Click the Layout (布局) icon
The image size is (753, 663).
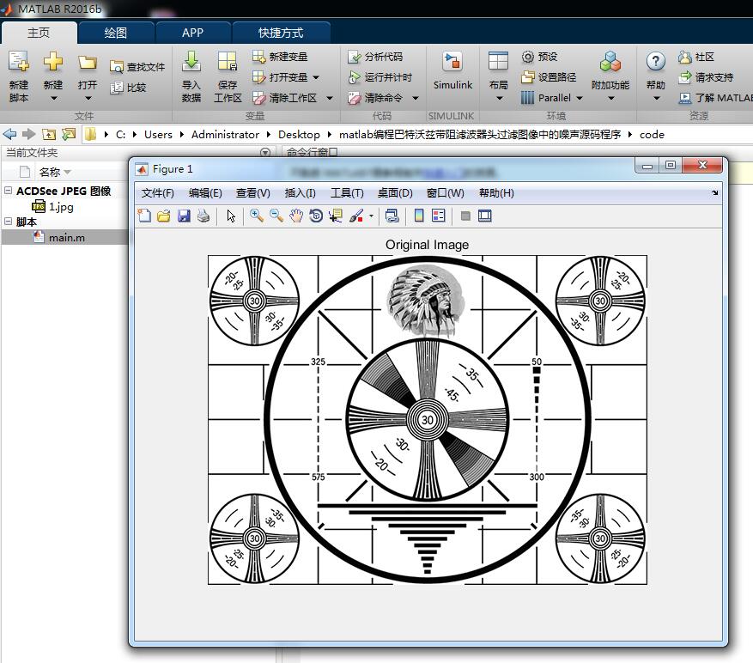(x=498, y=62)
